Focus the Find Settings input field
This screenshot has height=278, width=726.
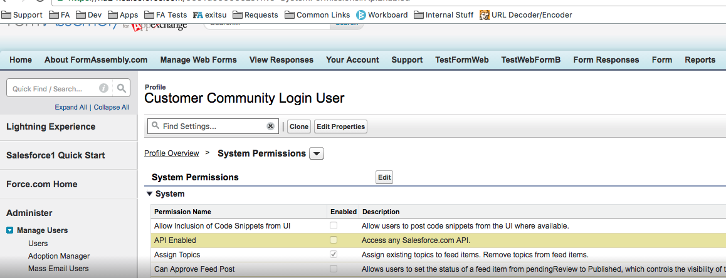tap(213, 126)
